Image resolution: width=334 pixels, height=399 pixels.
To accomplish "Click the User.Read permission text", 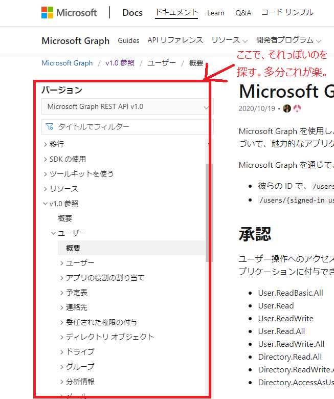I will [276, 305].
